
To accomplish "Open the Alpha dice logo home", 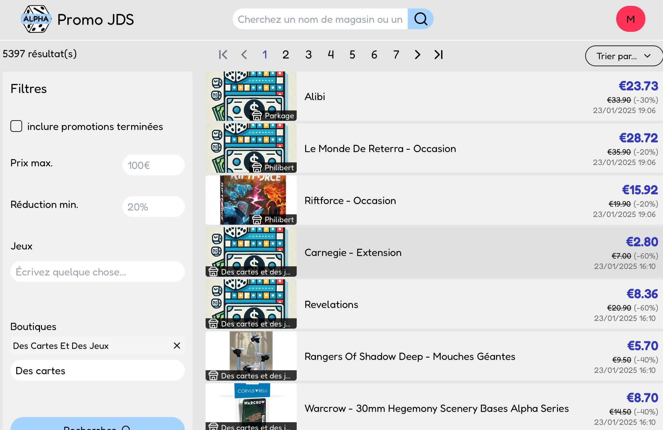I will [36, 19].
